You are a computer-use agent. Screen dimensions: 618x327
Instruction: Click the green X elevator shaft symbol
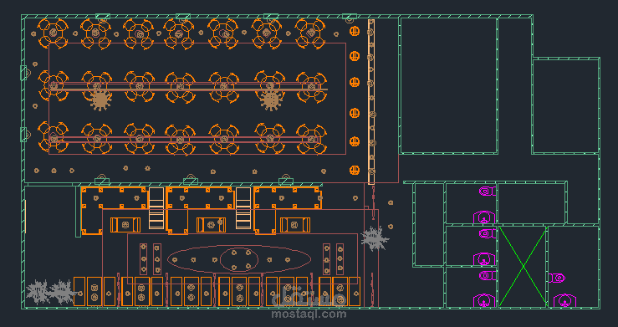[523, 266]
